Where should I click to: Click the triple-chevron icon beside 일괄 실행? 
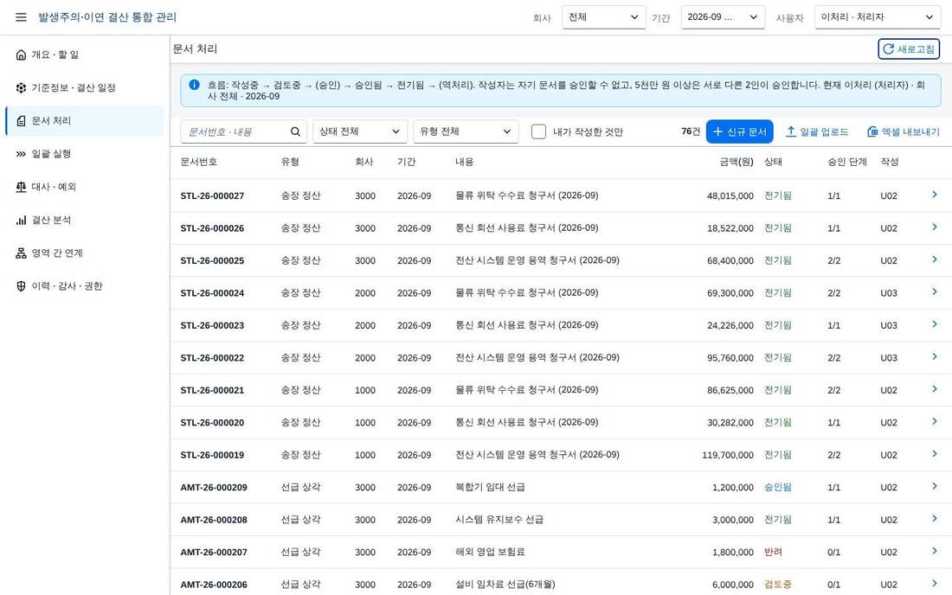(x=22, y=154)
